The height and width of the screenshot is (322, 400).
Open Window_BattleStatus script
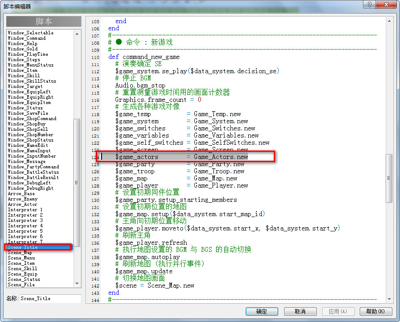tap(33, 172)
